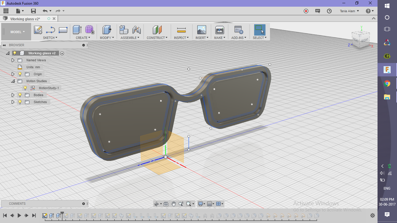Image resolution: width=397 pixels, height=223 pixels.
Task: Click the 3D Print make icon
Action: click(220, 30)
